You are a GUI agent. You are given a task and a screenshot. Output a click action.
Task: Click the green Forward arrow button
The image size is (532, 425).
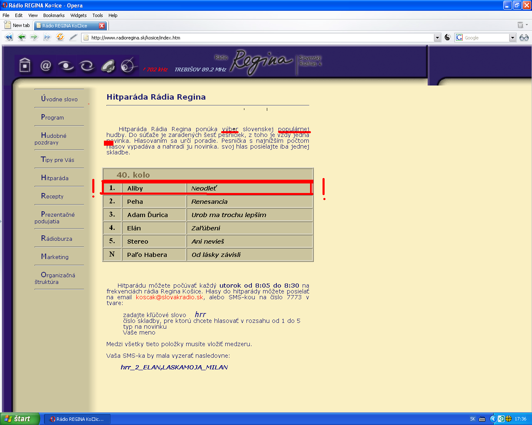(34, 37)
